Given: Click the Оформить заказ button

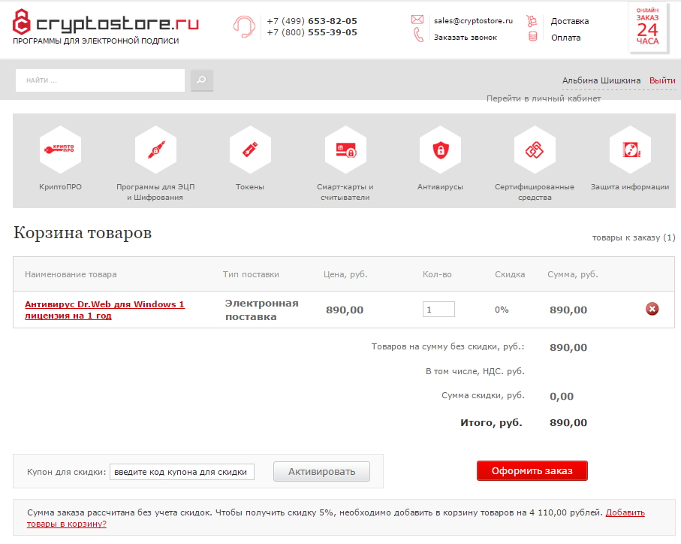Looking at the screenshot, I should tap(532, 470).
